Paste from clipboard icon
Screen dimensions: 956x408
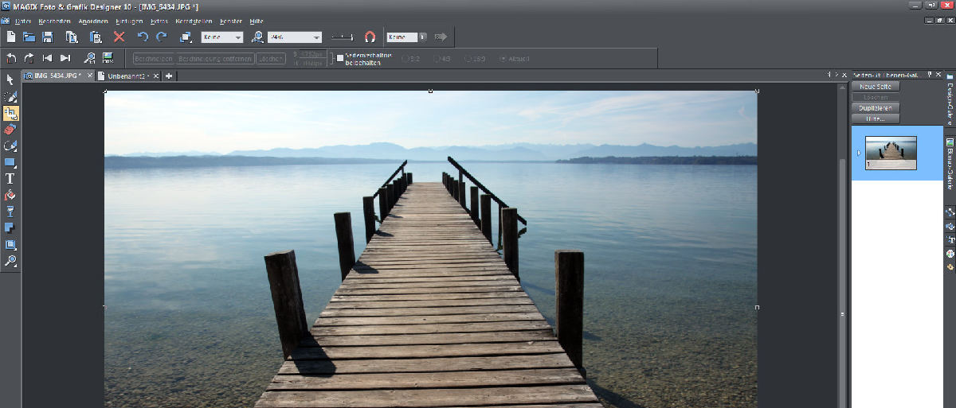[x=96, y=37]
